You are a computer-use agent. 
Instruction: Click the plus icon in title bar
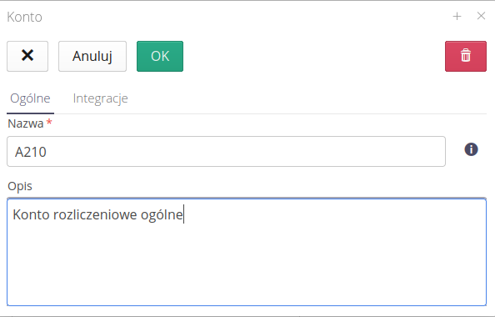[457, 16]
